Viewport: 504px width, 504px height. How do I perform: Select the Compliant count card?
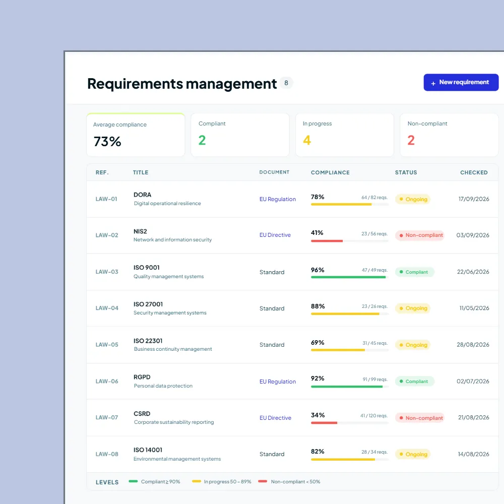pyautogui.click(x=240, y=135)
